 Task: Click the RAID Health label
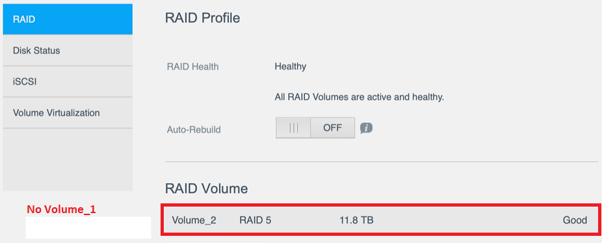point(192,67)
